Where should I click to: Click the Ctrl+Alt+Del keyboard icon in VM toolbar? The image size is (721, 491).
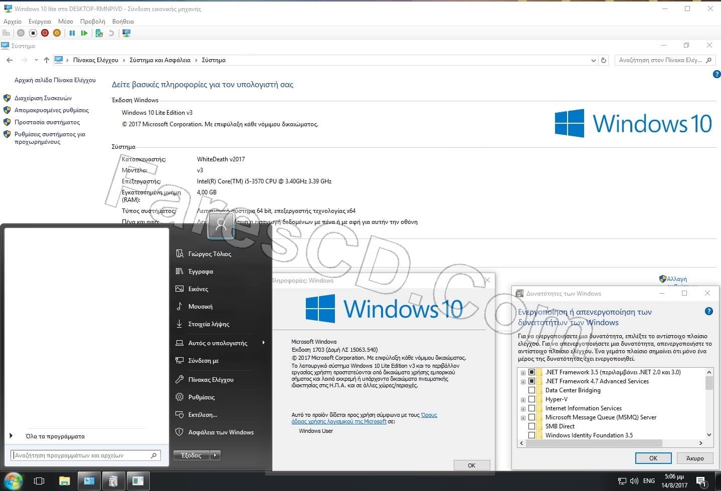click(7, 33)
